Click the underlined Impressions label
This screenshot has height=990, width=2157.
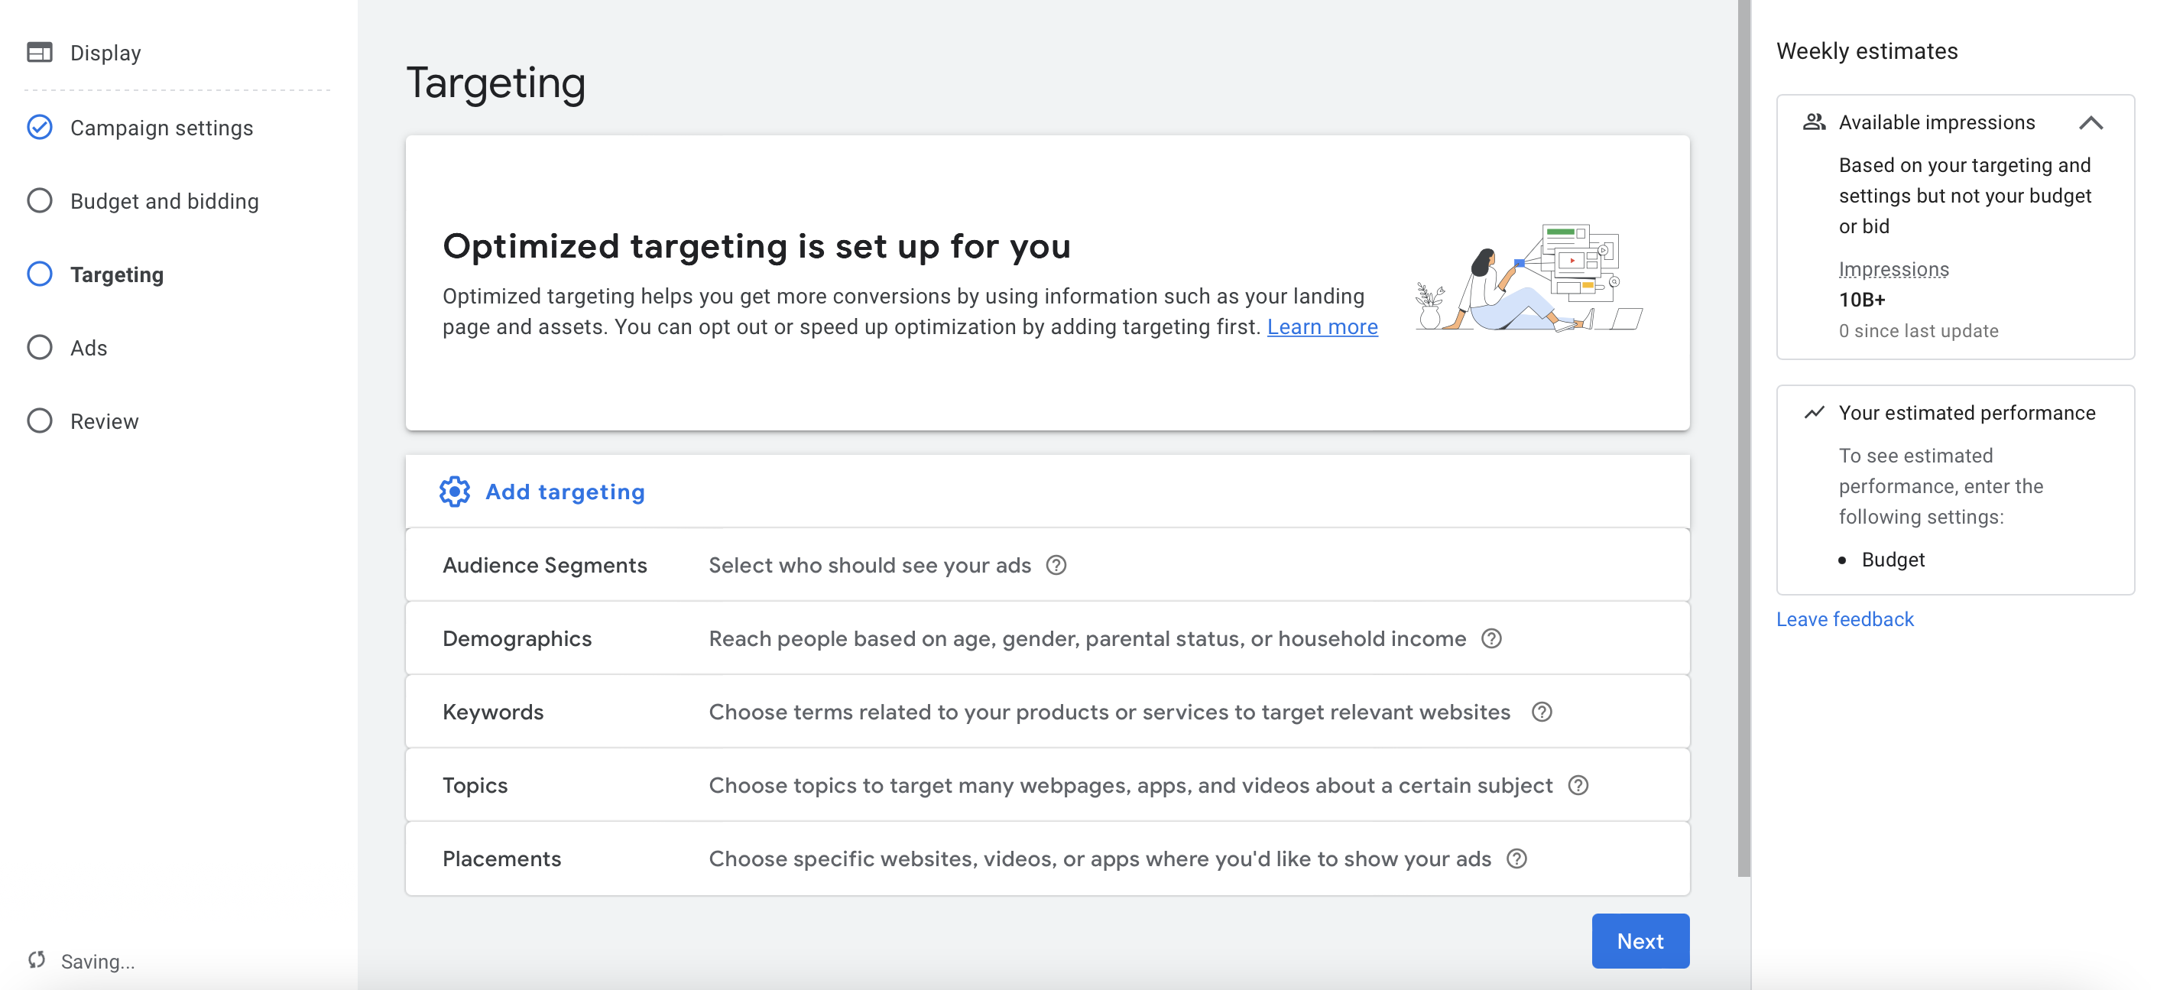click(x=1893, y=269)
